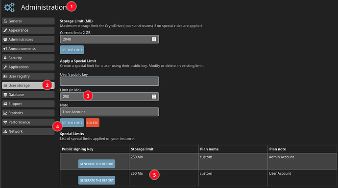Click 250 Mo in the User Account row
Image resolution: width=338 pixels, height=188 pixels.
tap(137, 173)
